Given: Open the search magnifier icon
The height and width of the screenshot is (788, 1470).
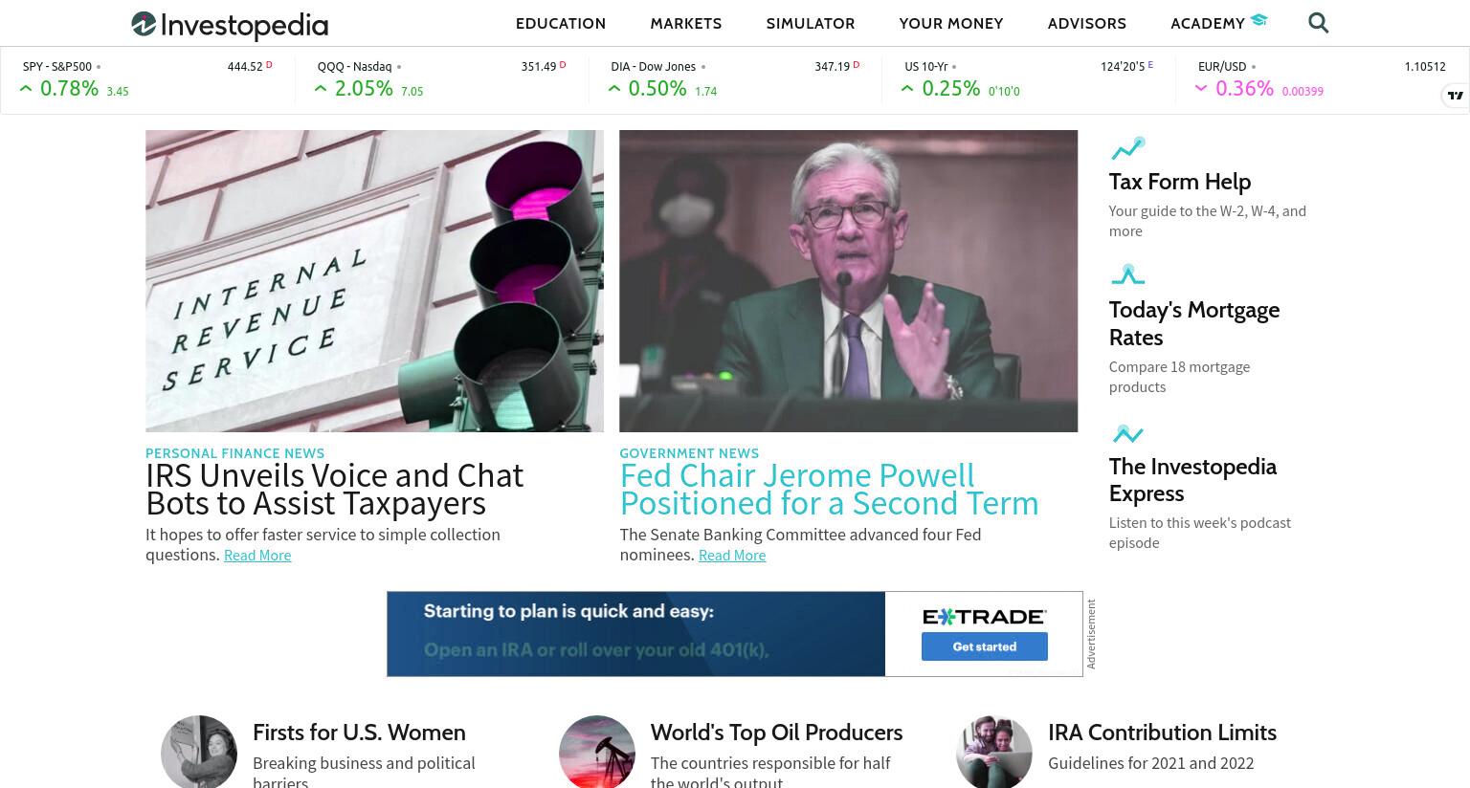Looking at the screenshot, I should 1318,23.
